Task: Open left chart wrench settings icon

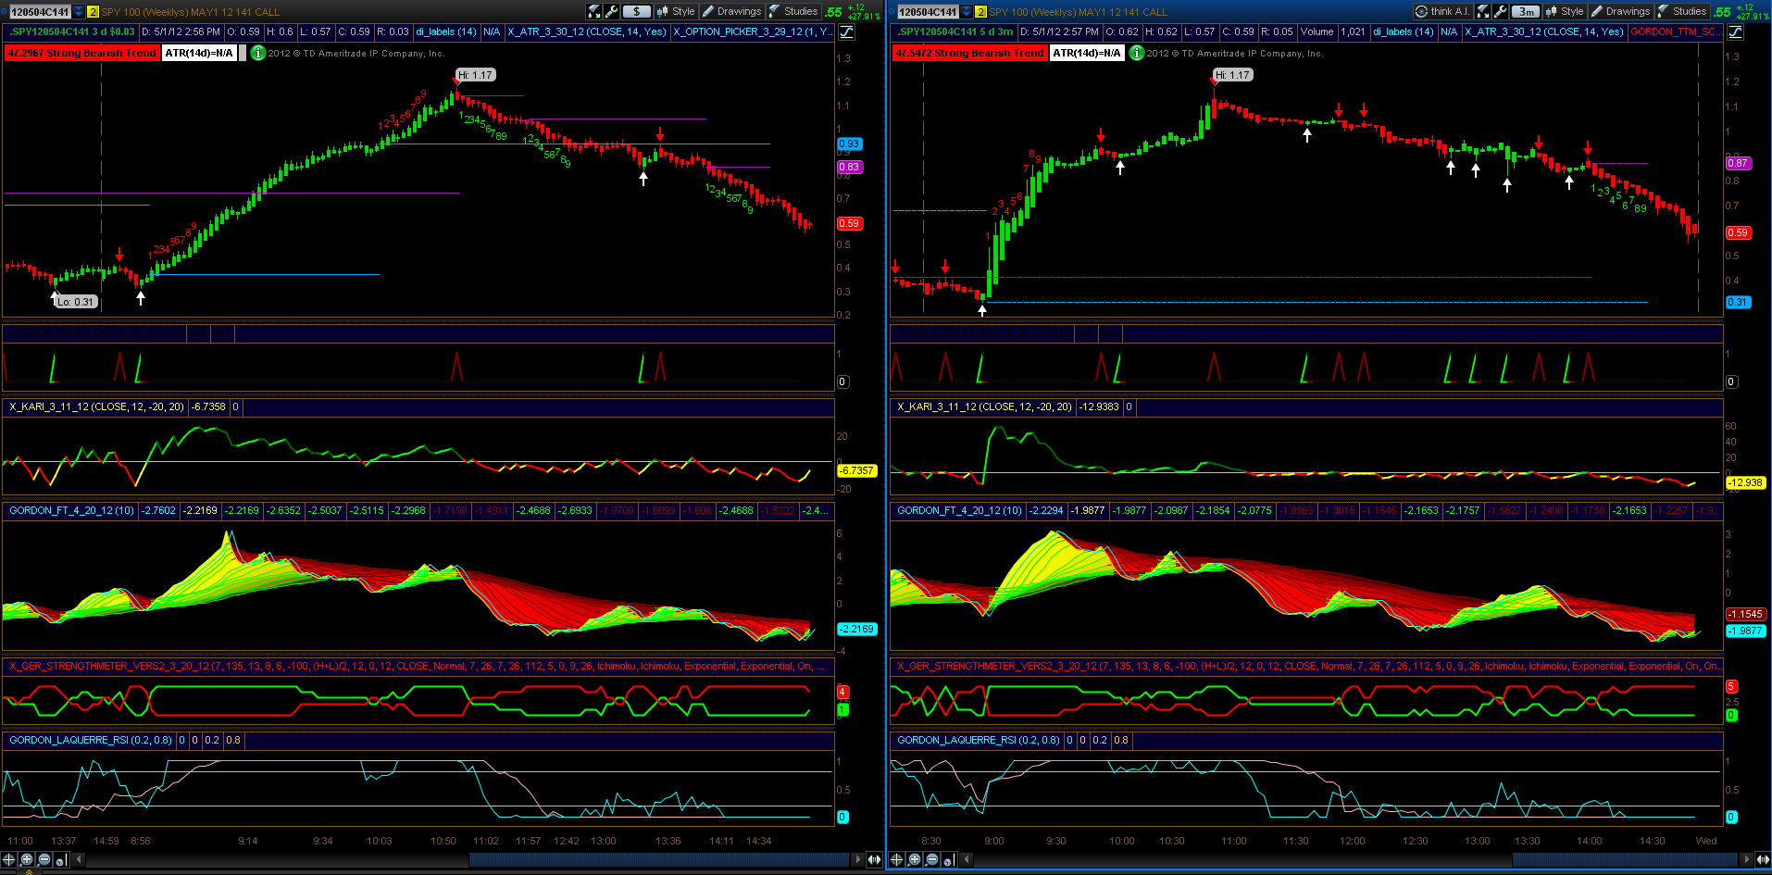Action: click(612, 12)
